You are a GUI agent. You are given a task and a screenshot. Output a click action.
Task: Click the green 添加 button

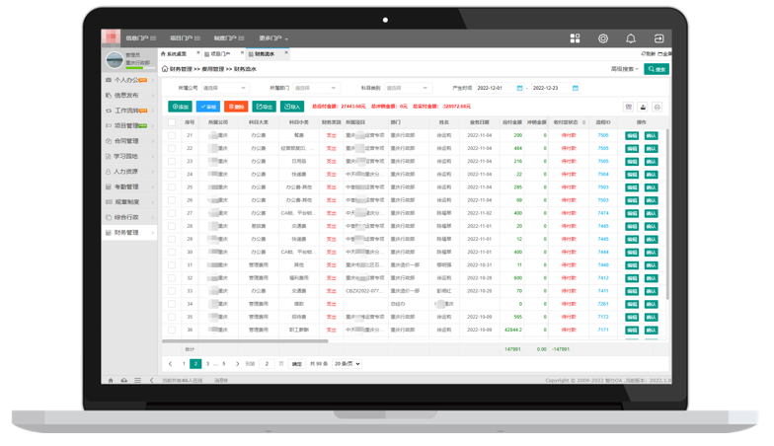pyautogui.click(x=180, y=107)
